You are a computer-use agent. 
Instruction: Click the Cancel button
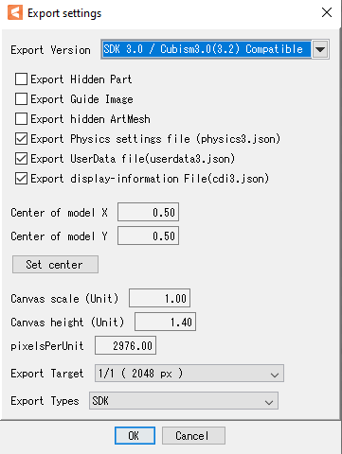(x=193, y=436)
